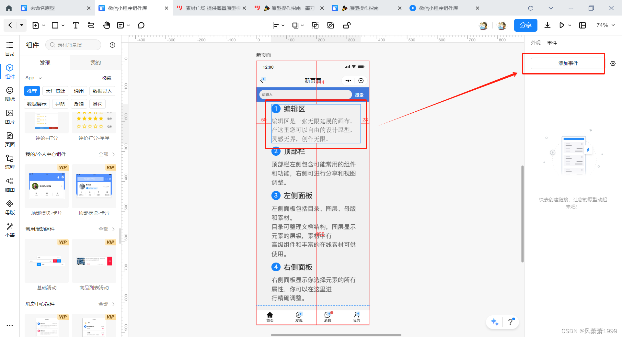Switch to the 发现 tab

click(45, 63)
